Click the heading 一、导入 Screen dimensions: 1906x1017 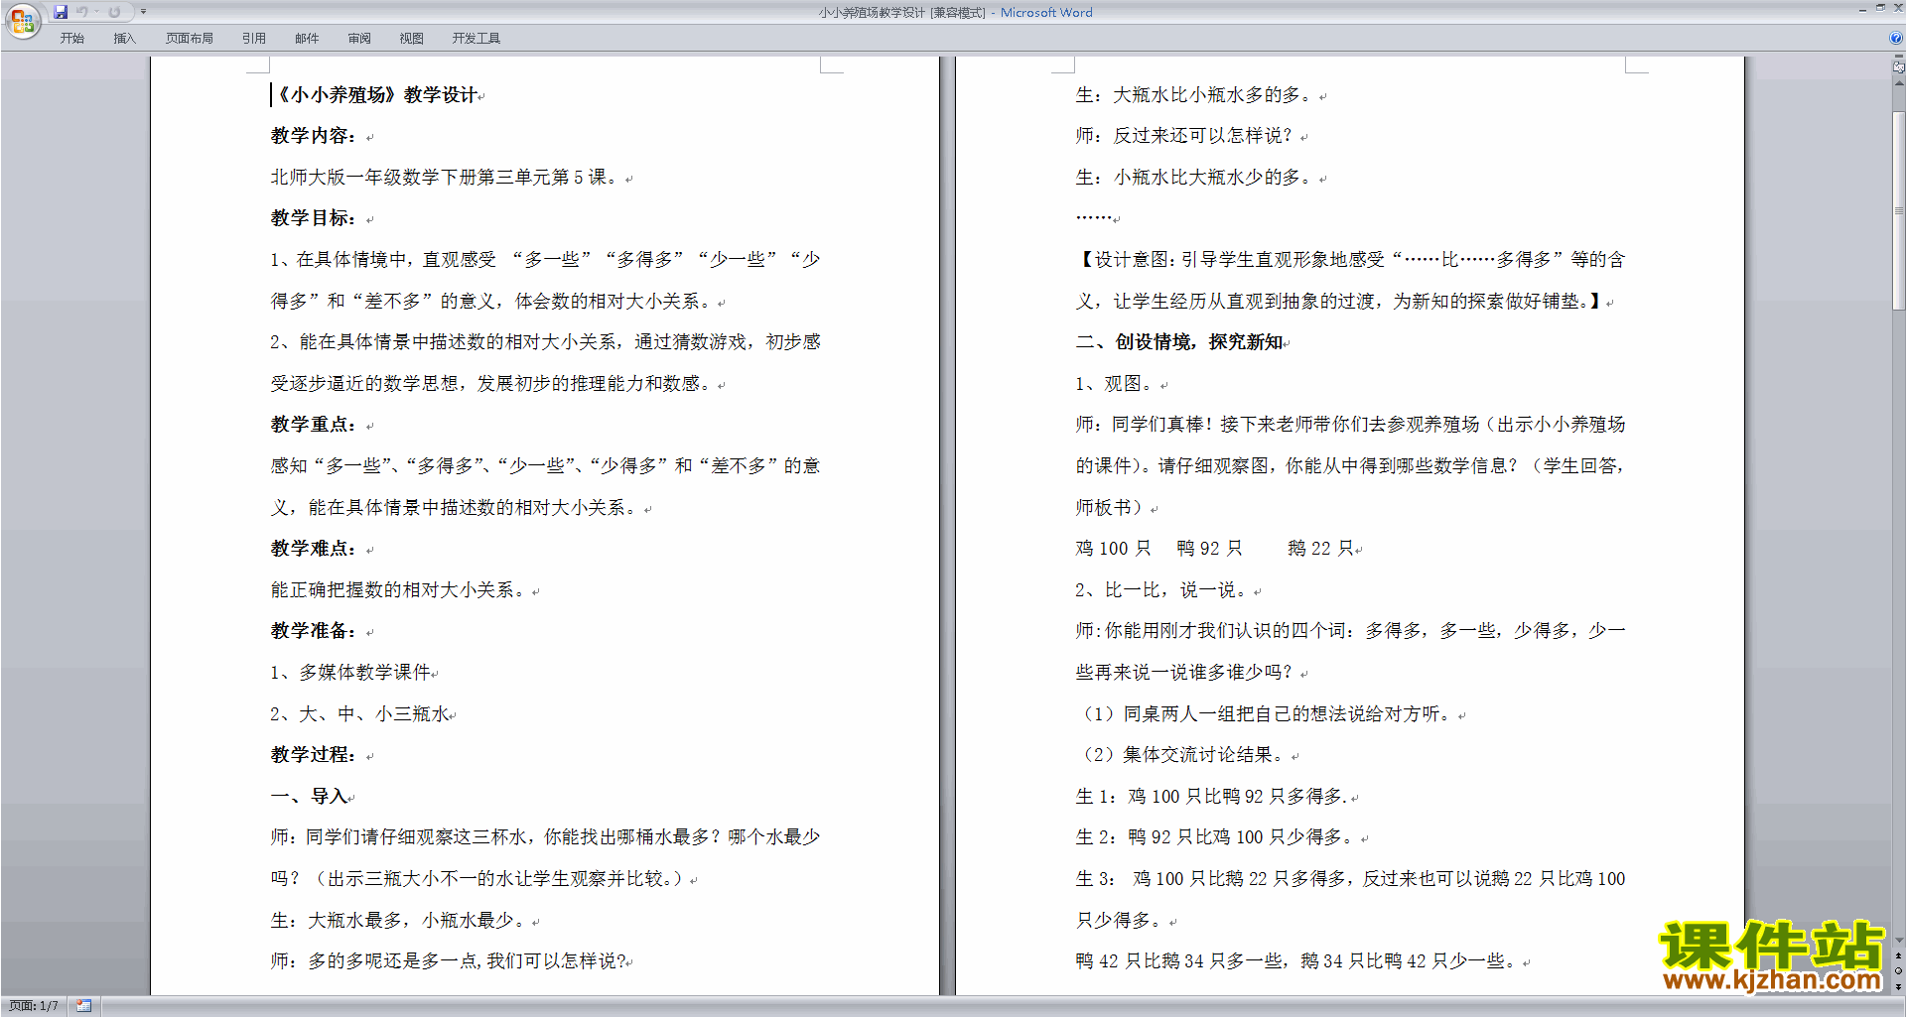click(309, 797)
